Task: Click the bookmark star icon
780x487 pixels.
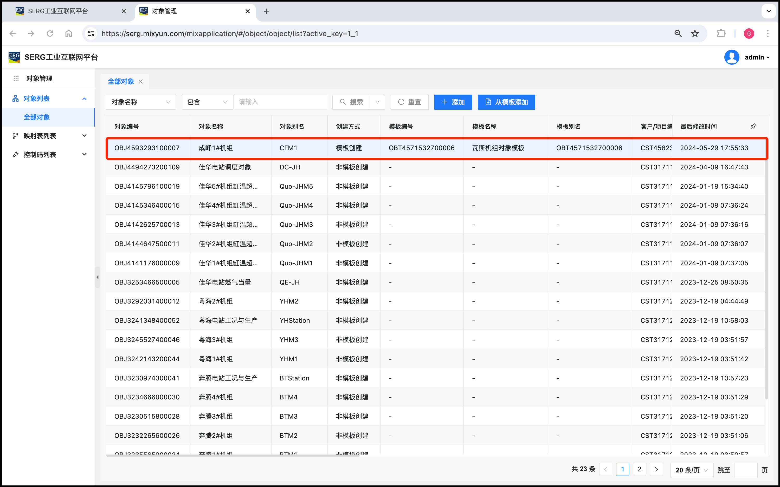Action: (695, 34)
